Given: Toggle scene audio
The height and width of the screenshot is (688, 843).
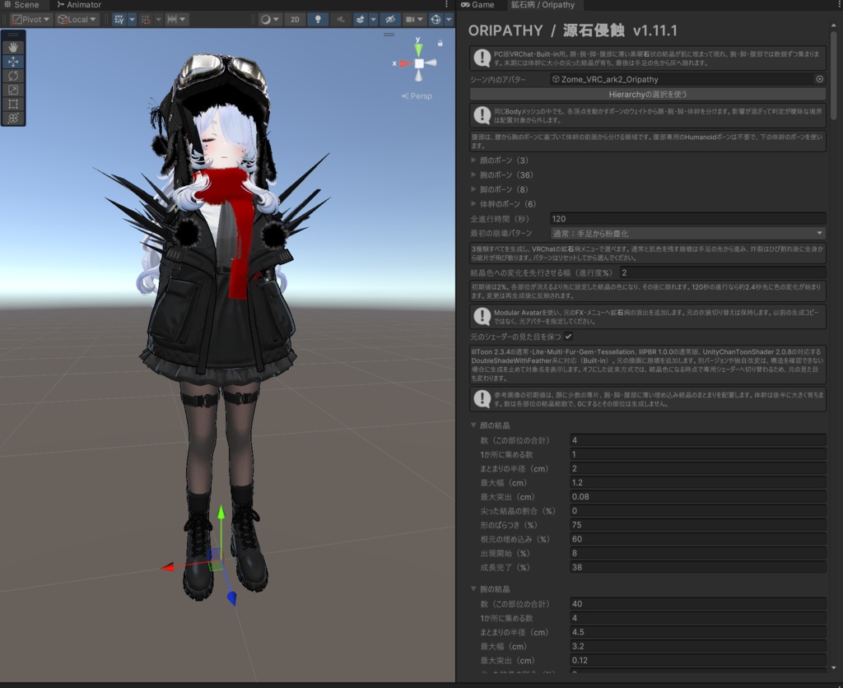Looking at the screenshot, I should (x=340, y=20).
